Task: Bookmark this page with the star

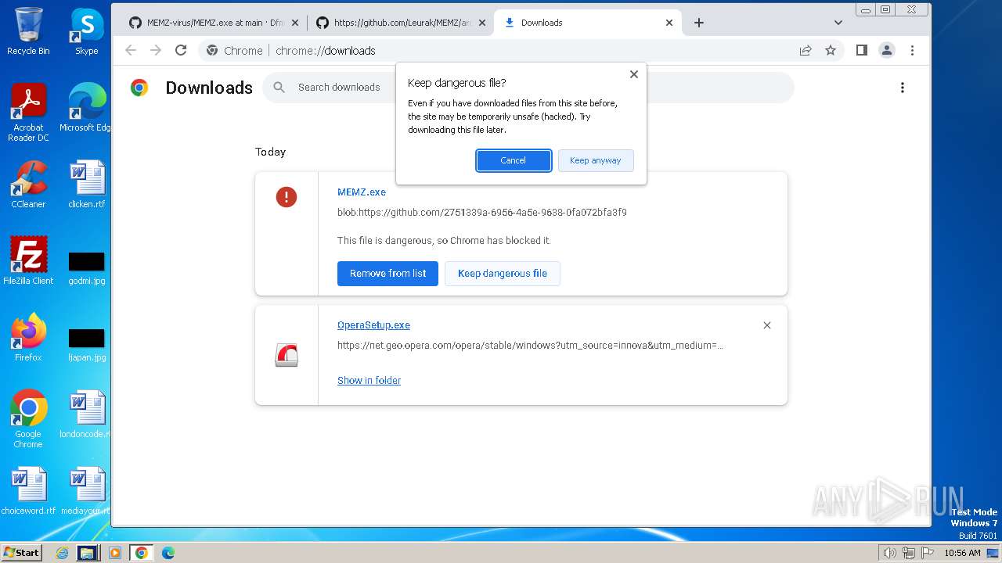Action: point(831,50)
